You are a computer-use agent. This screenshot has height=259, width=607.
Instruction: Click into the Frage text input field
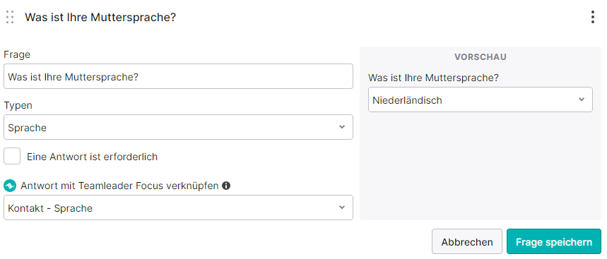coord(179,76)
